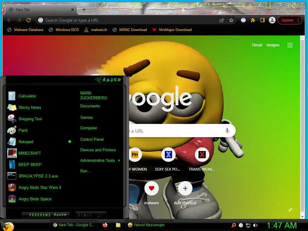Open the Extensions puzzle icon

click(253, 20)
